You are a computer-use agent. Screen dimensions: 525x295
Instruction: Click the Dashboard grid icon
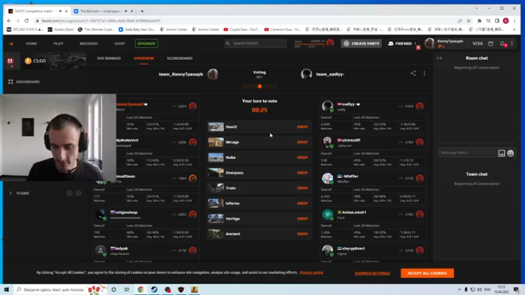(10, 81)
